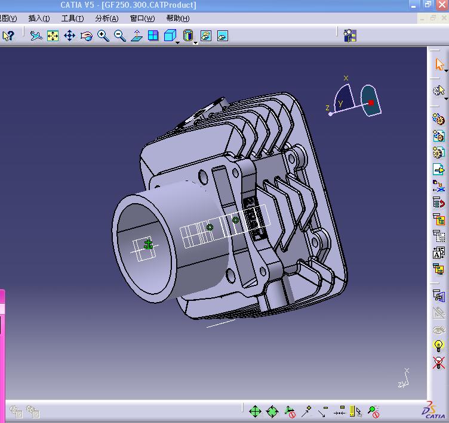The height and width of the screenshot is (423, 449).
Task: Click the yellow tree structure icon
Action: pyautogui.click(x=438, y=219)
